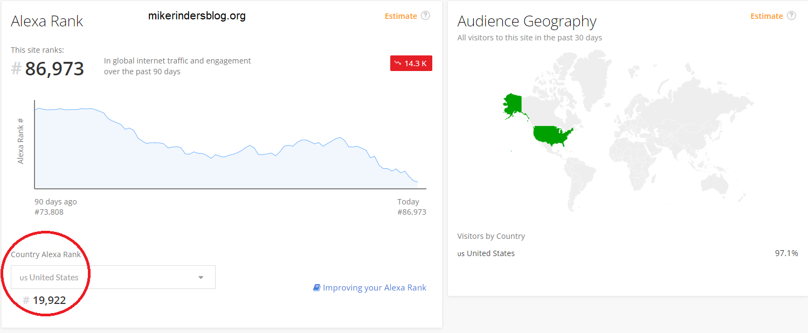
Task: Open the country dropdown arrow
Action: click(x=201, y=278)
